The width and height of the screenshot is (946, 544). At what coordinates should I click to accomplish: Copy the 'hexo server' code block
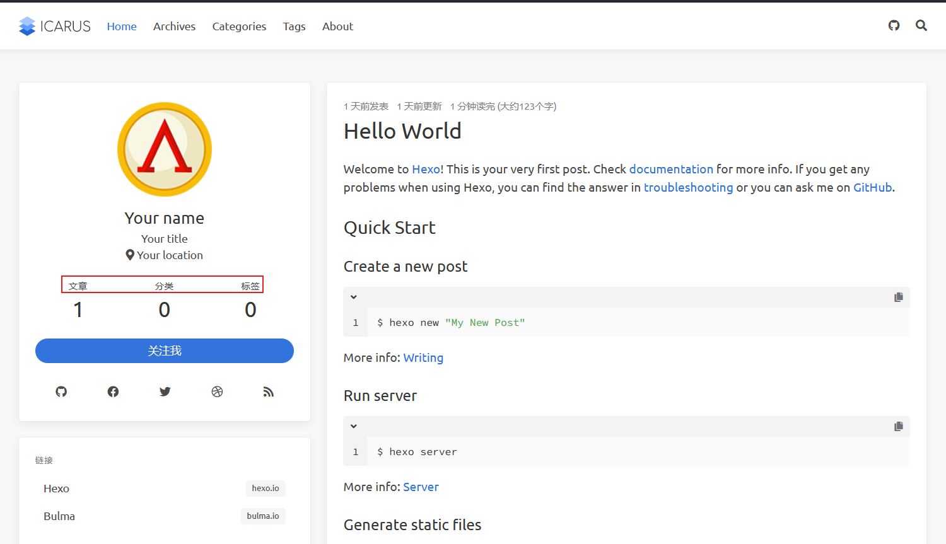click(899, 426)
